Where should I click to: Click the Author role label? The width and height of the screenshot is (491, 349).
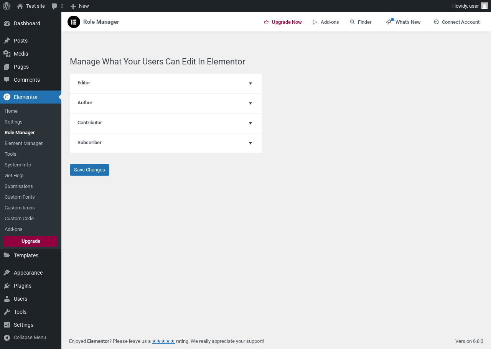(85, 103)
